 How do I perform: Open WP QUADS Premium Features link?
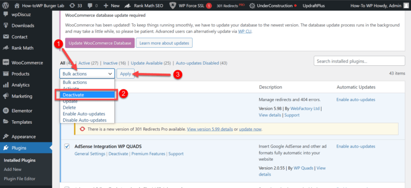point(149,154)
